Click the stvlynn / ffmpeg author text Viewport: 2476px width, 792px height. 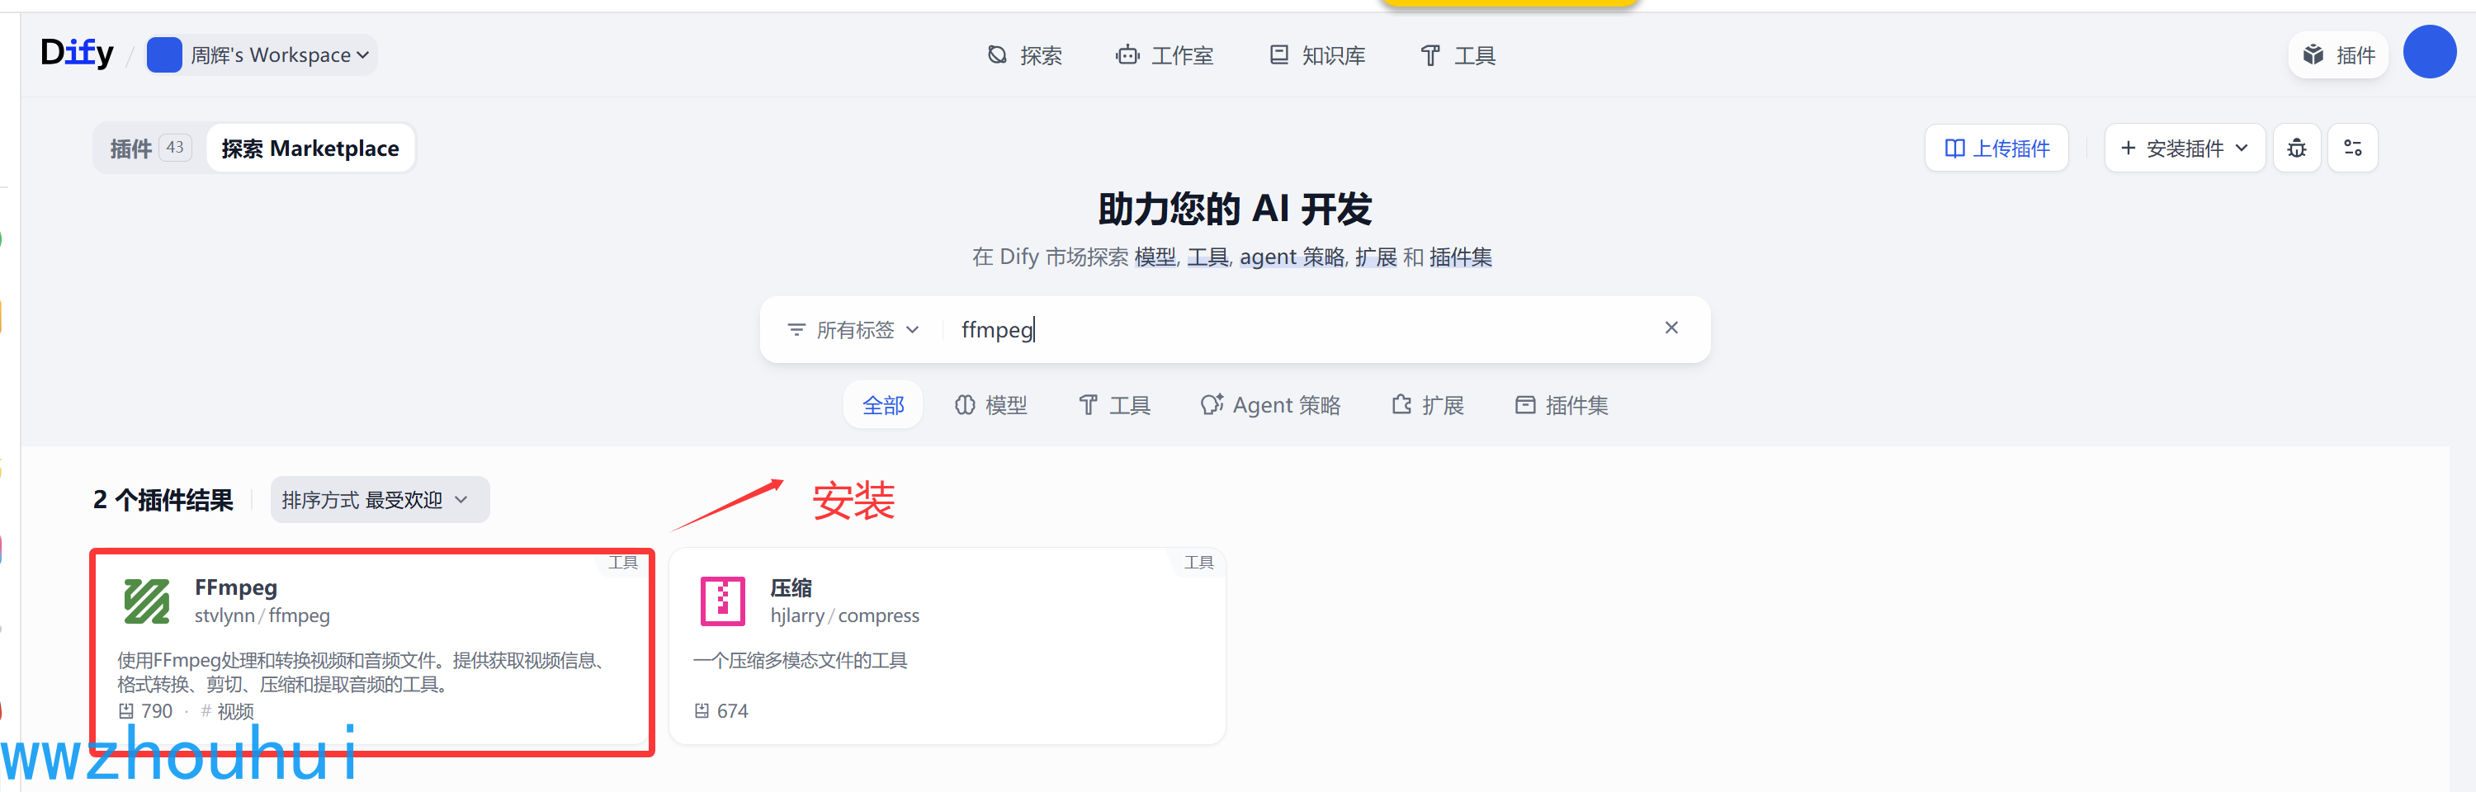click(262, 615)
